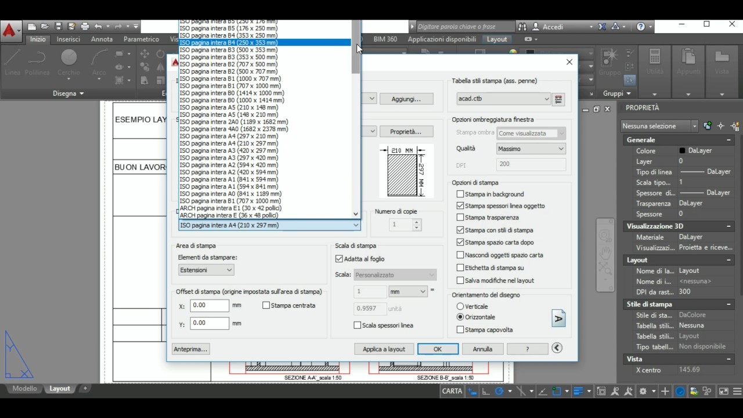
Task: Open the BIM 360 ribbon tab
Action: (x=385, y=39)
